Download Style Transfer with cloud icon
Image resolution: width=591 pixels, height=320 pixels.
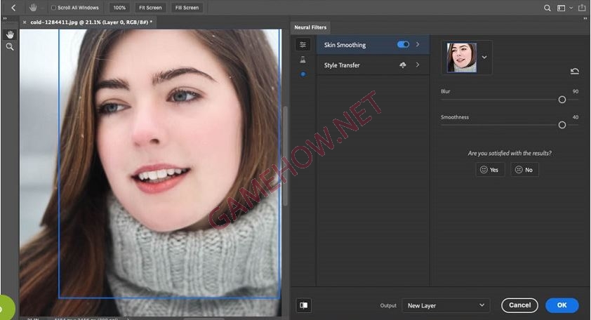coord(403,65)
